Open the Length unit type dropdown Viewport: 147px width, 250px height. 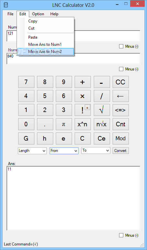tap(32, 151)
